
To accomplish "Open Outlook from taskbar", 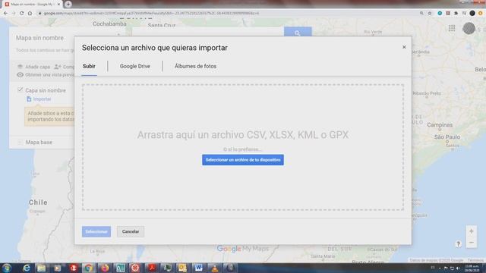I will tap(182, 268).
